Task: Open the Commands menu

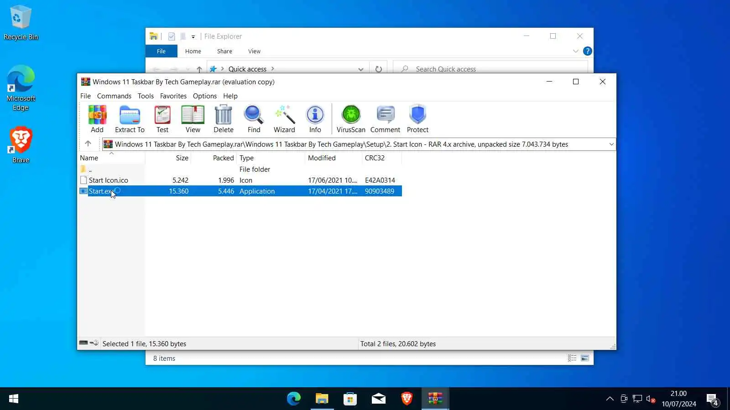Action: click(x=114, y=96)
